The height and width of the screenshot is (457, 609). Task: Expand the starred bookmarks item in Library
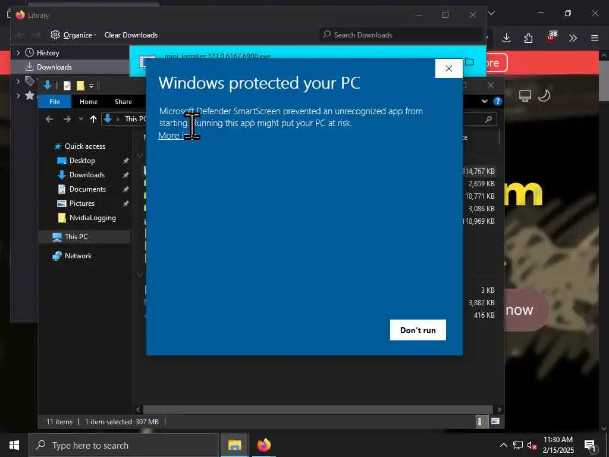(x=18, y=95)
